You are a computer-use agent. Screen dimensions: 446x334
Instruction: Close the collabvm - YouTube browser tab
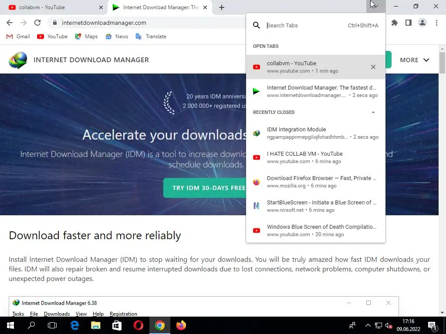pos(101,7)
